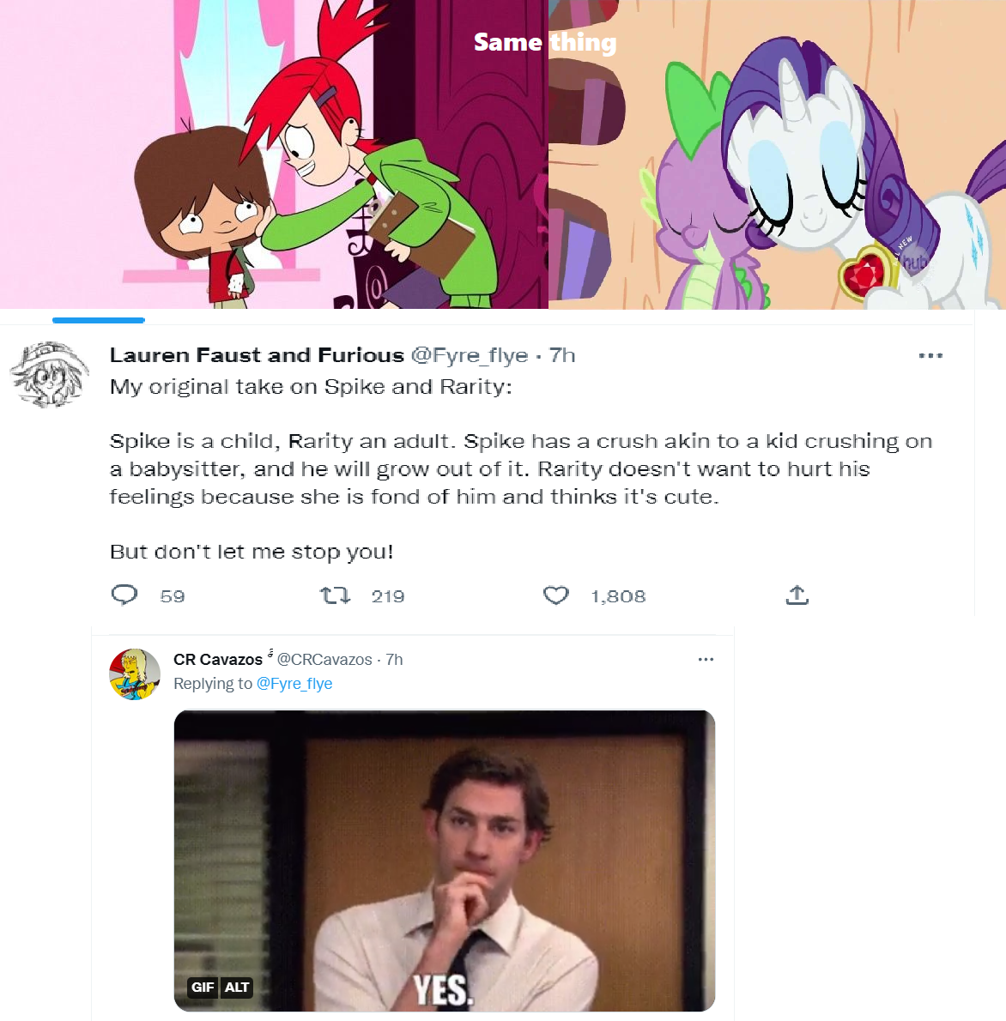Click the reply bubble icon on the tweet
Image resolution: width=1006 pixels, height=1021 pixels.
coord(125,595)
